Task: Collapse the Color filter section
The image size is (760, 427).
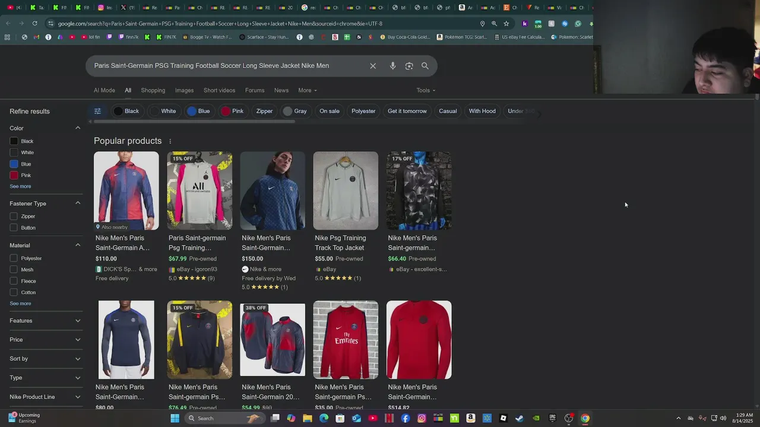Action: click(78, 128)
